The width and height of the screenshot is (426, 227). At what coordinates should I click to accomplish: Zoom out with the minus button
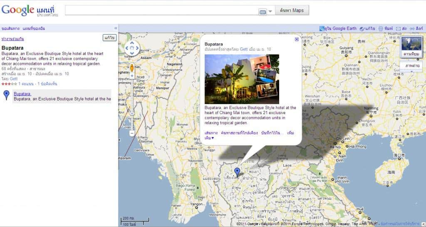(x=132, y=133)
